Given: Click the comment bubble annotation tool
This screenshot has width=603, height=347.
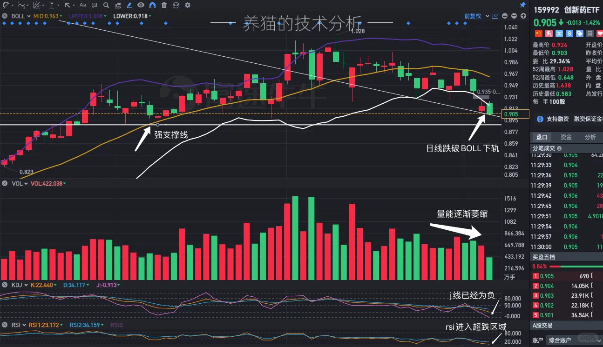Looking at the screenshot, I should click(95, 5).
